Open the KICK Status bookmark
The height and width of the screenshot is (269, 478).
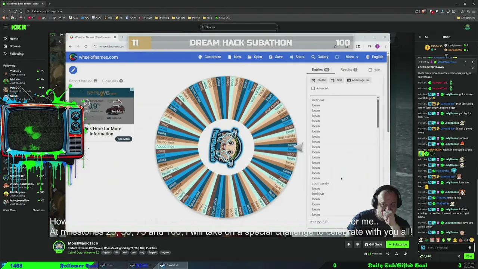coord(223,18)
